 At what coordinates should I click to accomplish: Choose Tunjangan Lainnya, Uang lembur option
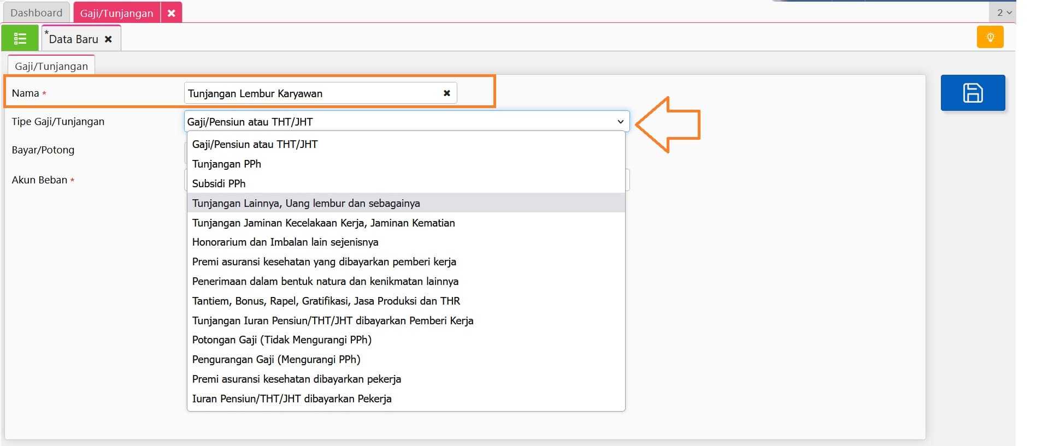pos(306,203)
